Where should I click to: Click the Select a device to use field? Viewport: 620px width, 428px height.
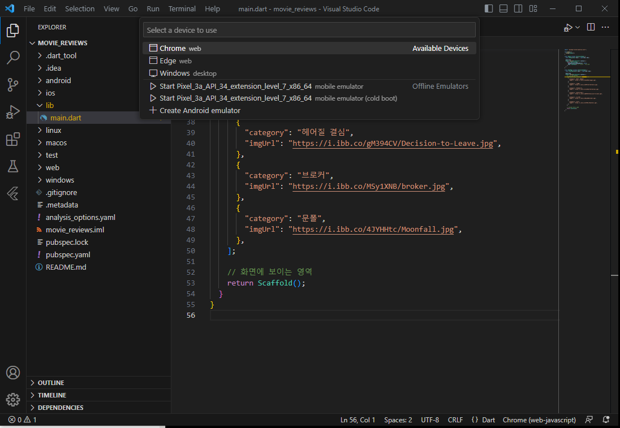(x=309, y=30)
